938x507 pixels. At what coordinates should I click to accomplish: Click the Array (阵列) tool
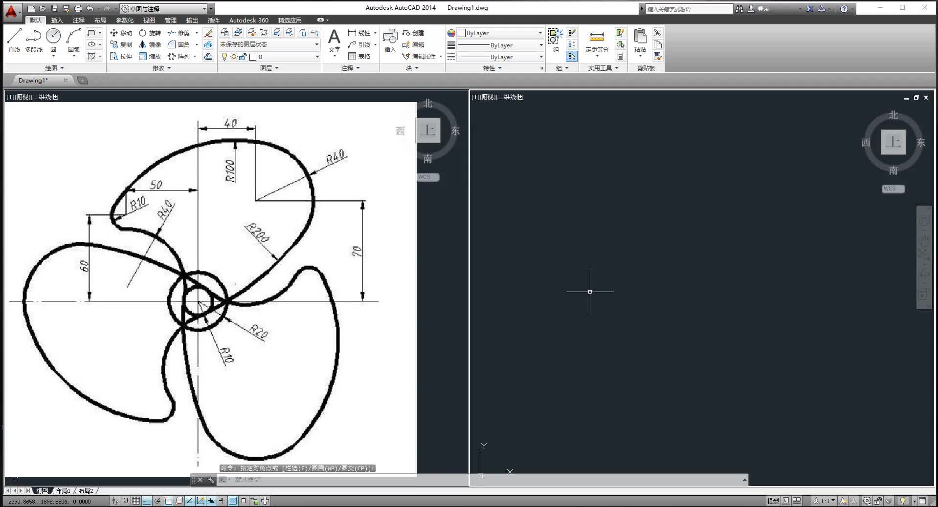click(179, 56)
